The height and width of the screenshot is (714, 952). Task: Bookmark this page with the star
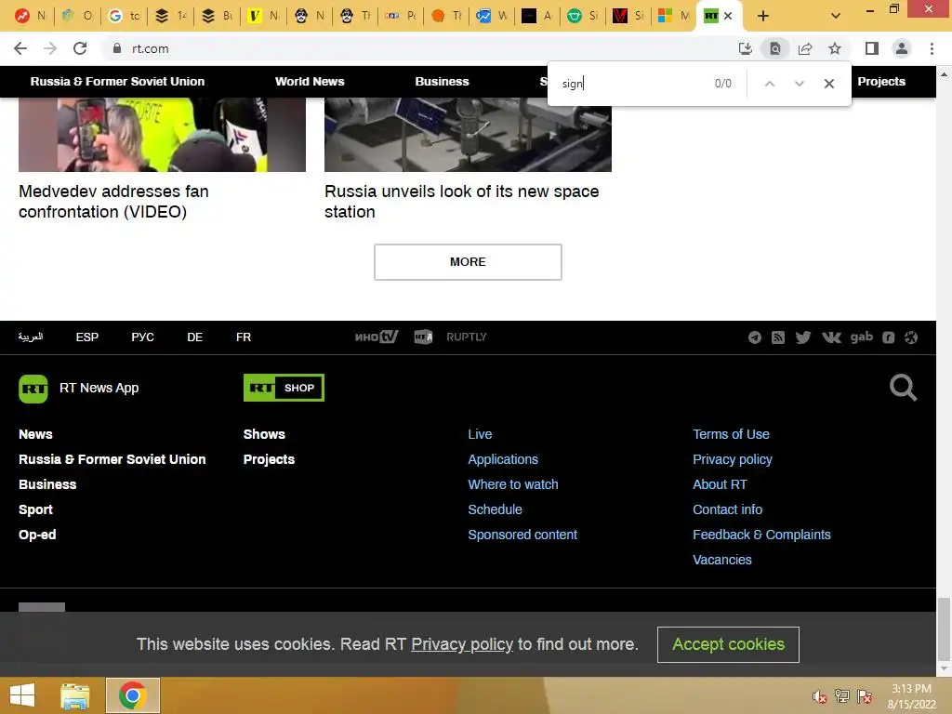pyautogui.click(x=835, y=48)
